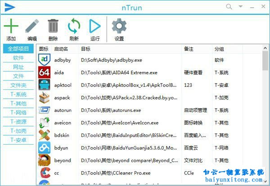The height and width of the screenshot is (186, 270).
Task: Click the list scrollbar up arrow
Action: (265, 49)
